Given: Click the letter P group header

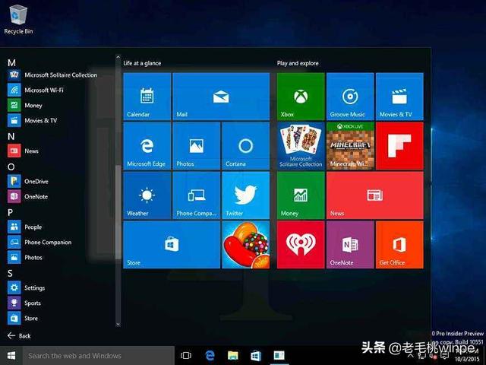Looking at the screenshot, I should (x=10, y=213).
